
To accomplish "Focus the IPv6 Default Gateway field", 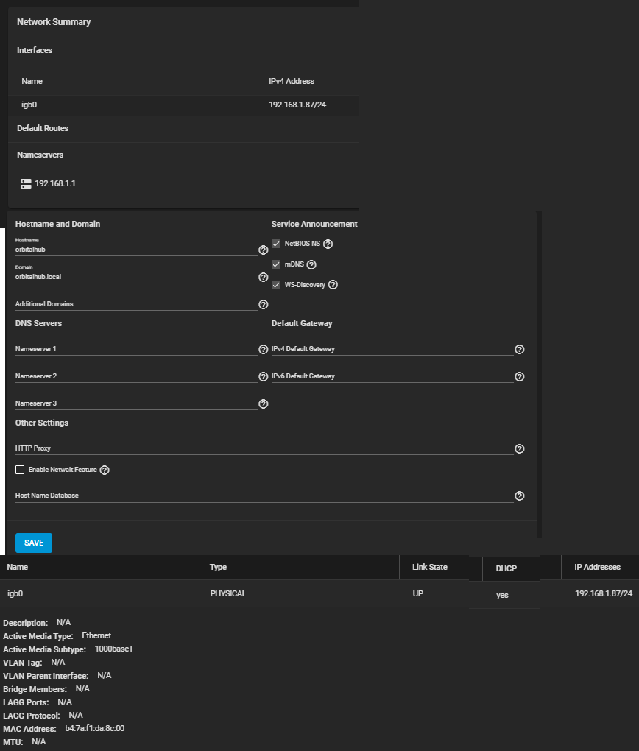I will click(x=392, y=376).
